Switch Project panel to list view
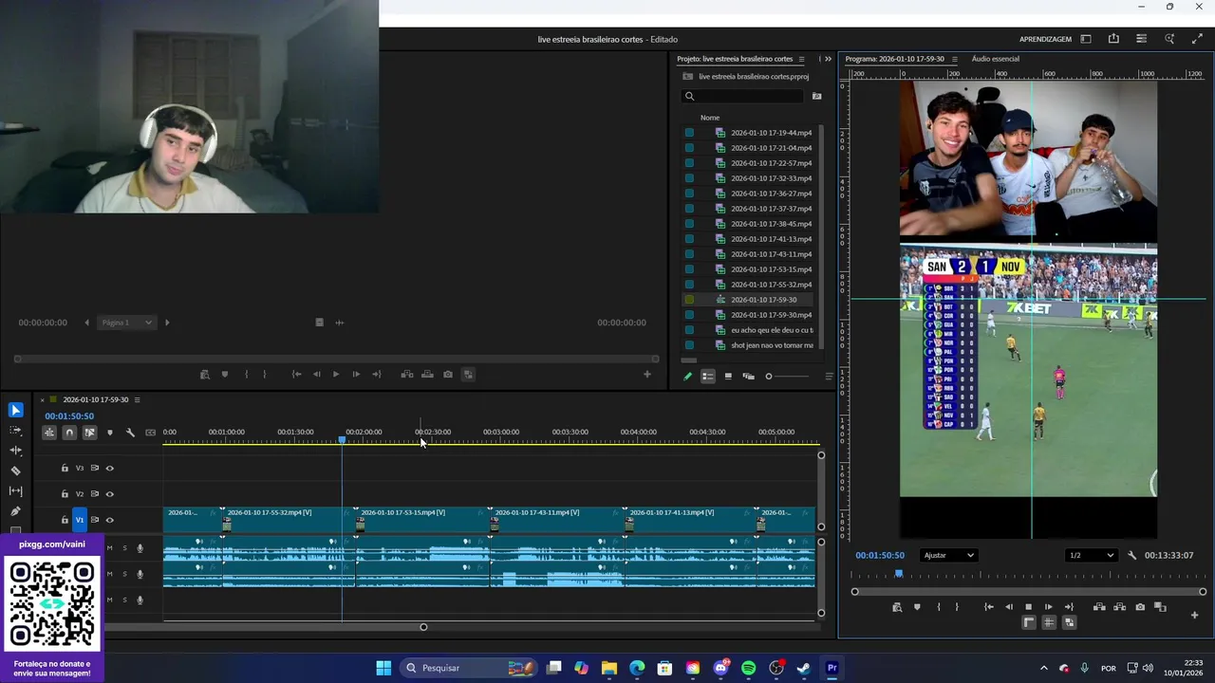The image size is (1215, 683). coord(708,376)
